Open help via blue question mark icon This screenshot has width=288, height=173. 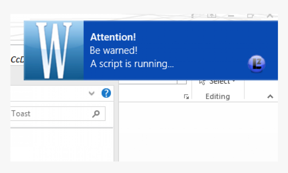click(106, 93)
